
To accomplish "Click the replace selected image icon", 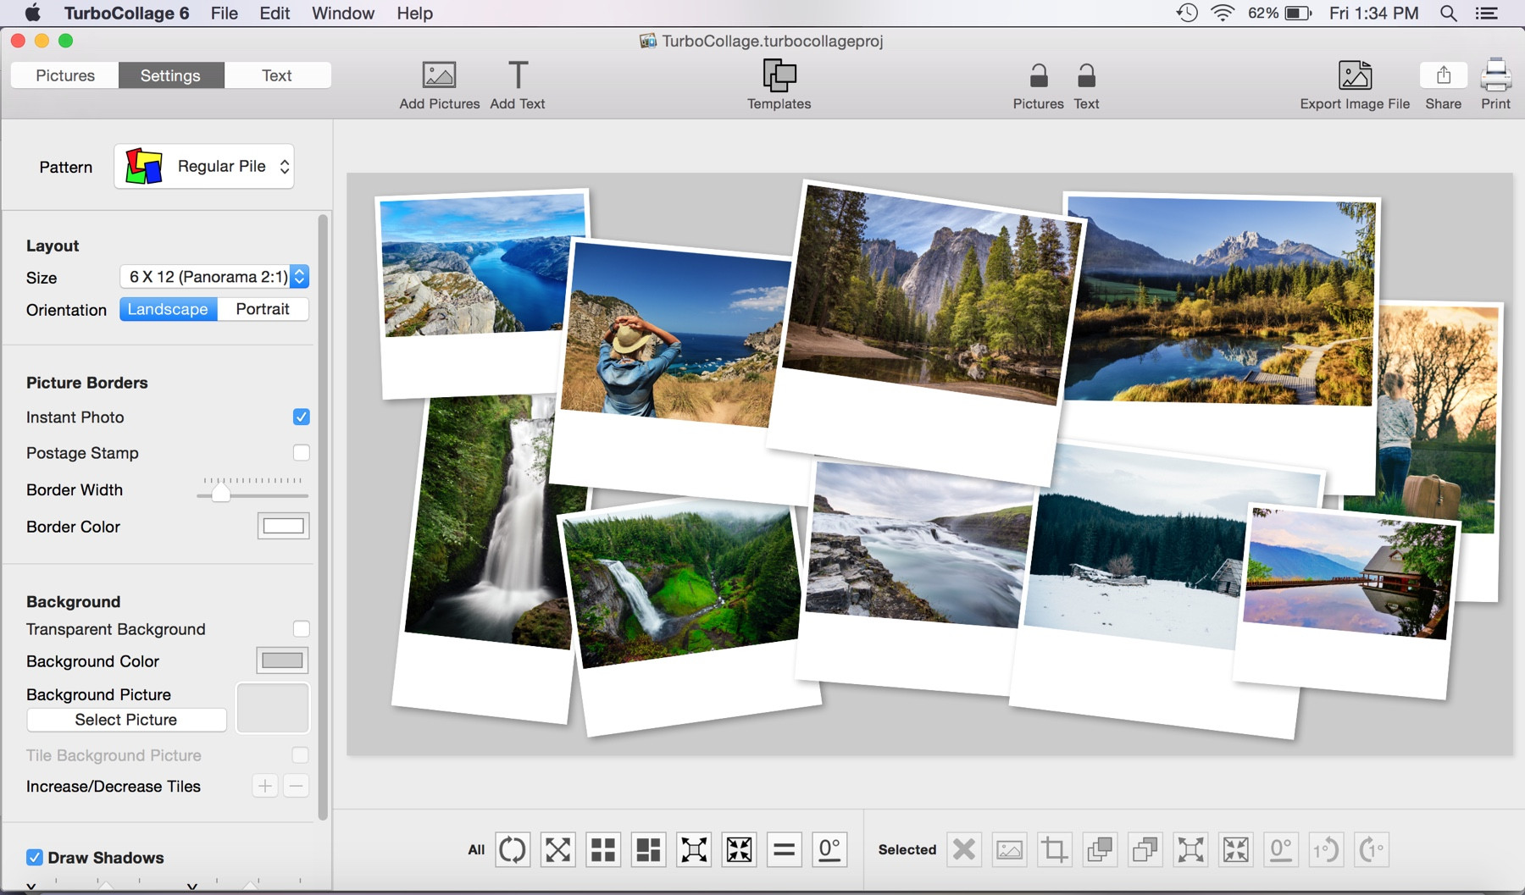I will [1009, 849].
